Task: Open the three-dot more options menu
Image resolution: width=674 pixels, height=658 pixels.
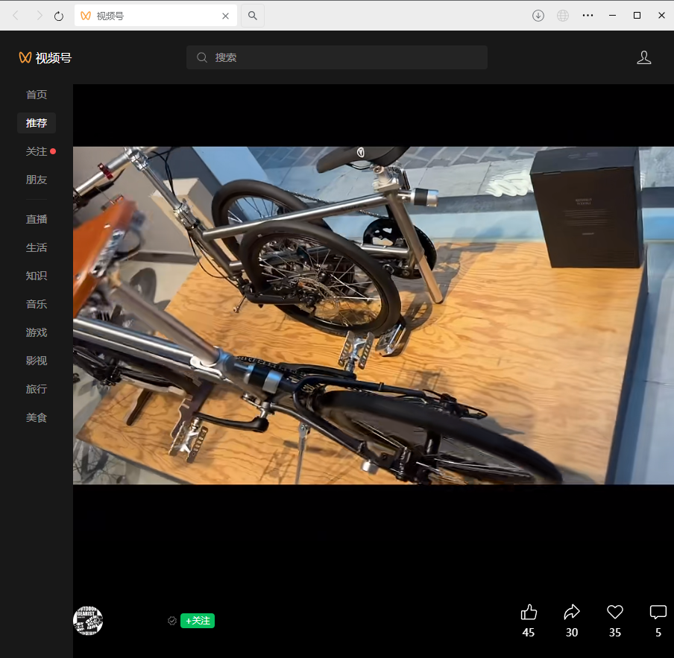Action: tap(588, 16)
